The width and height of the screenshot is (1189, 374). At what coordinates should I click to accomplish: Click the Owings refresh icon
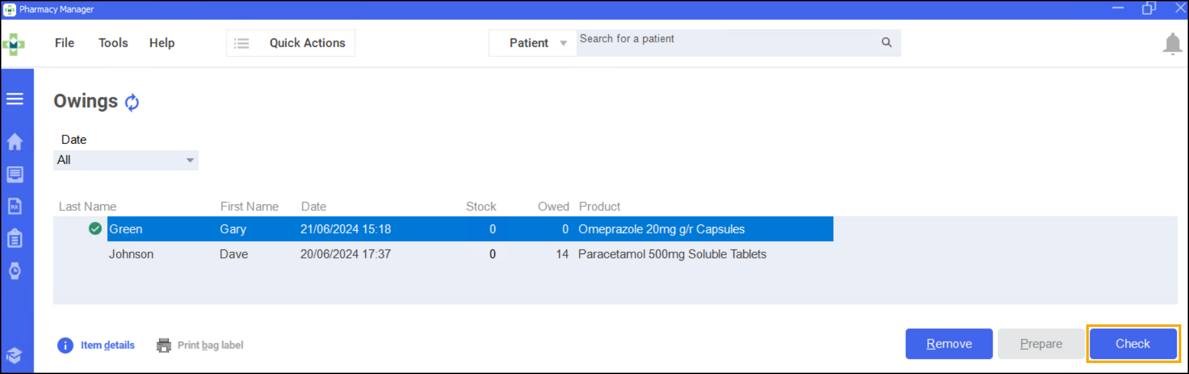point(132,103)
